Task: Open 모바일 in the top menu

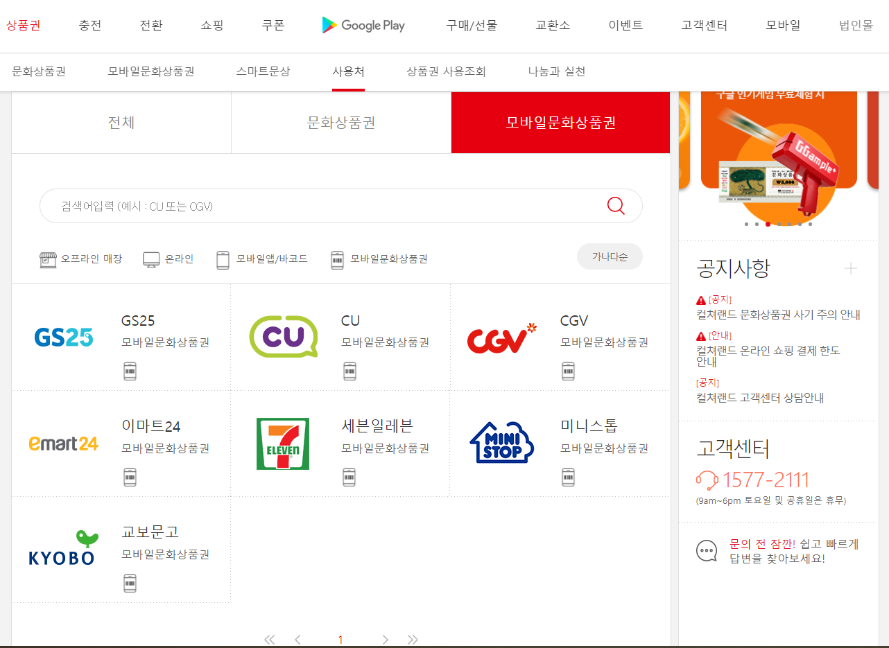Action: pos(783,26)
